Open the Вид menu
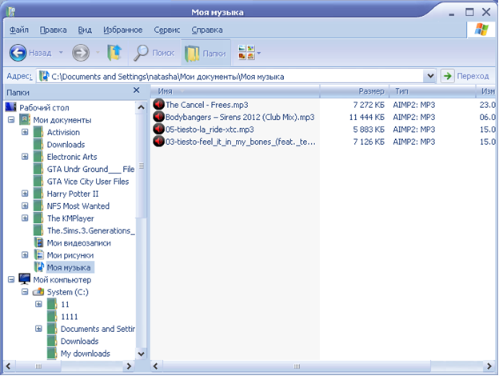This screenshot has width=499, height=376. 85,30
